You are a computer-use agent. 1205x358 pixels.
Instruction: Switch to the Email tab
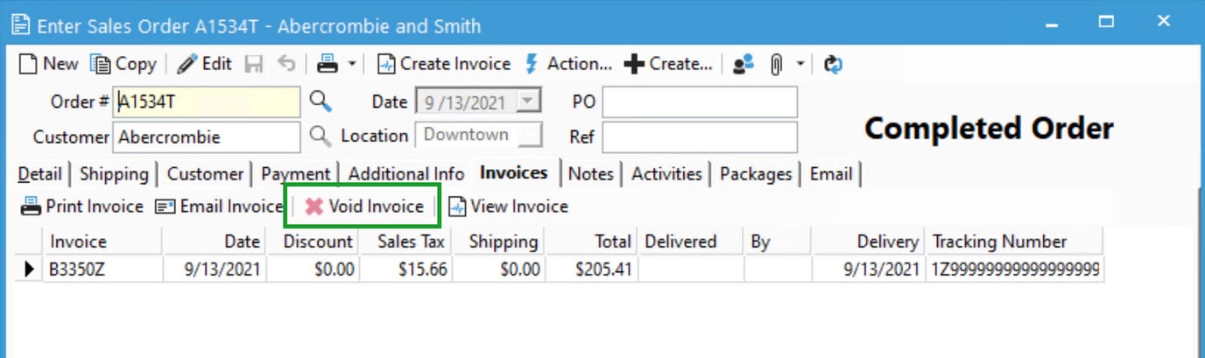coord(831,174)
